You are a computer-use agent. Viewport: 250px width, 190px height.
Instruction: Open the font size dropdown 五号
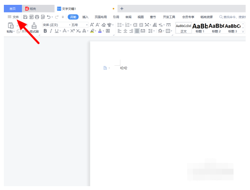tap(80, 25)
